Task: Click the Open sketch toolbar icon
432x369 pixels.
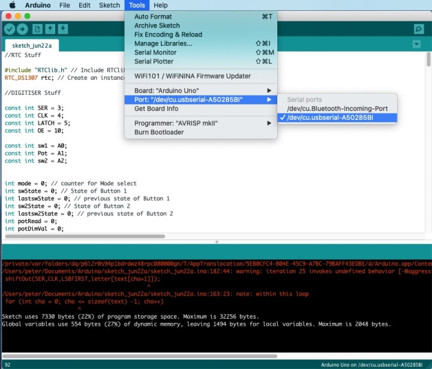Action: tap(50, 29)
